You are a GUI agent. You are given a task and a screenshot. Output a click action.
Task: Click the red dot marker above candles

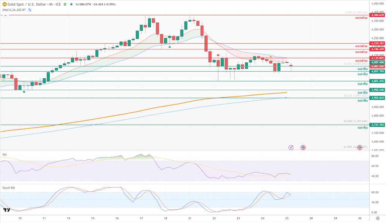(x=218, y=55)
